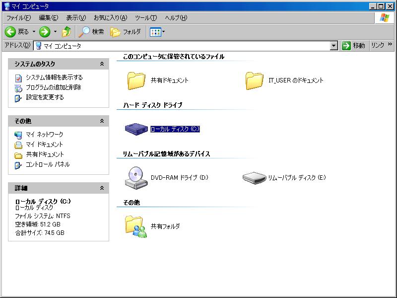This screenshot has height=298, width=397.
Task: Select the リムーバブル ディスク (E:) icon
Action: coord(254,177)
